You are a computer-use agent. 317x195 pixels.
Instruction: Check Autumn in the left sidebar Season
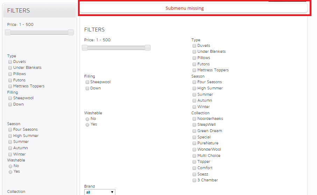(x=10, y=148)
